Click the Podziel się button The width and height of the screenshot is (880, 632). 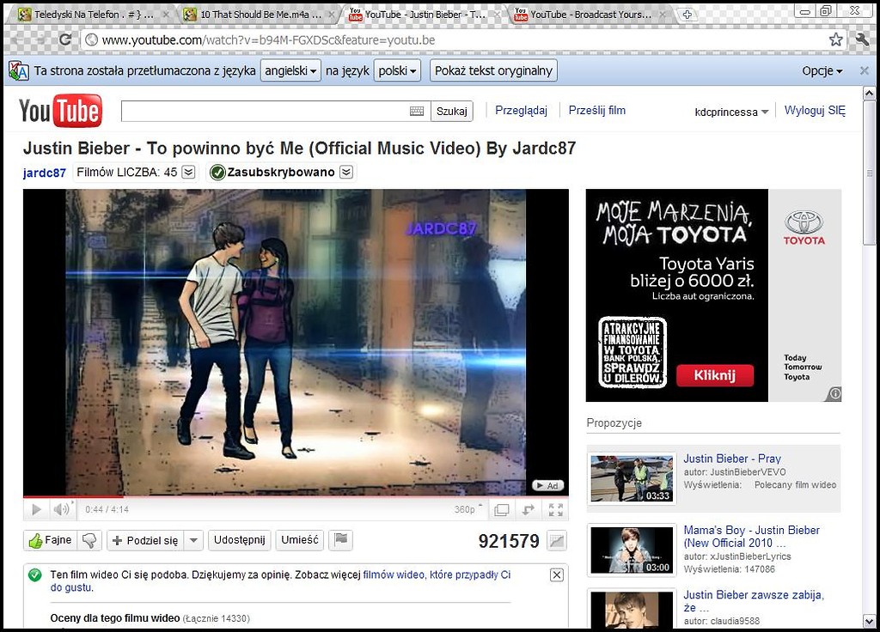pos(145,541)
